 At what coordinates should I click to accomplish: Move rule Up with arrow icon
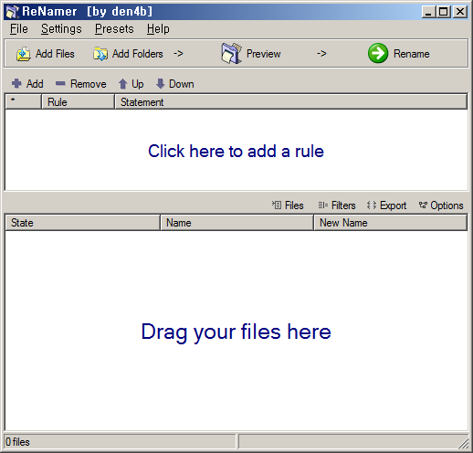(x=122, y=84)
